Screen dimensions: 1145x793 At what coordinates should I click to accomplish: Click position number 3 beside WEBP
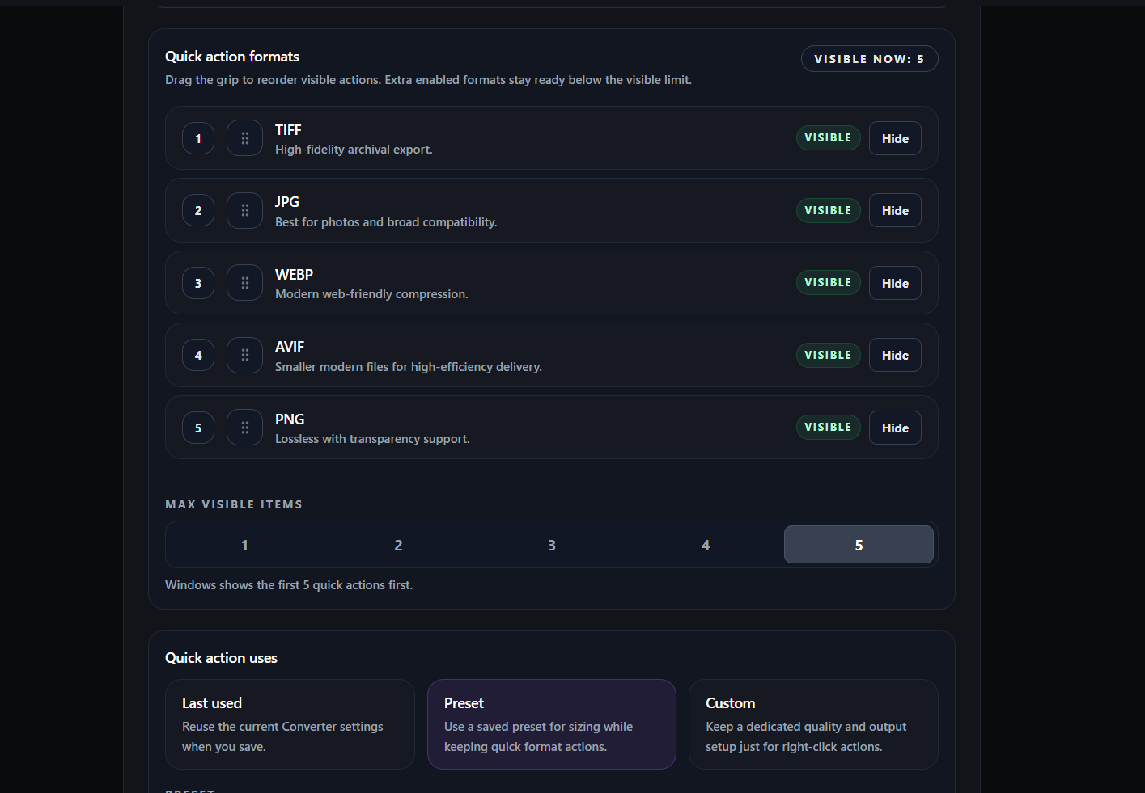198,283
